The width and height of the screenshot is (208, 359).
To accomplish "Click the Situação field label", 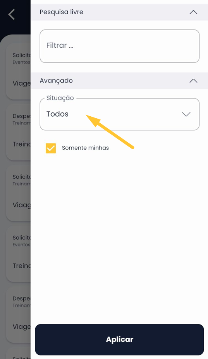I will click(x=60, y=98).
